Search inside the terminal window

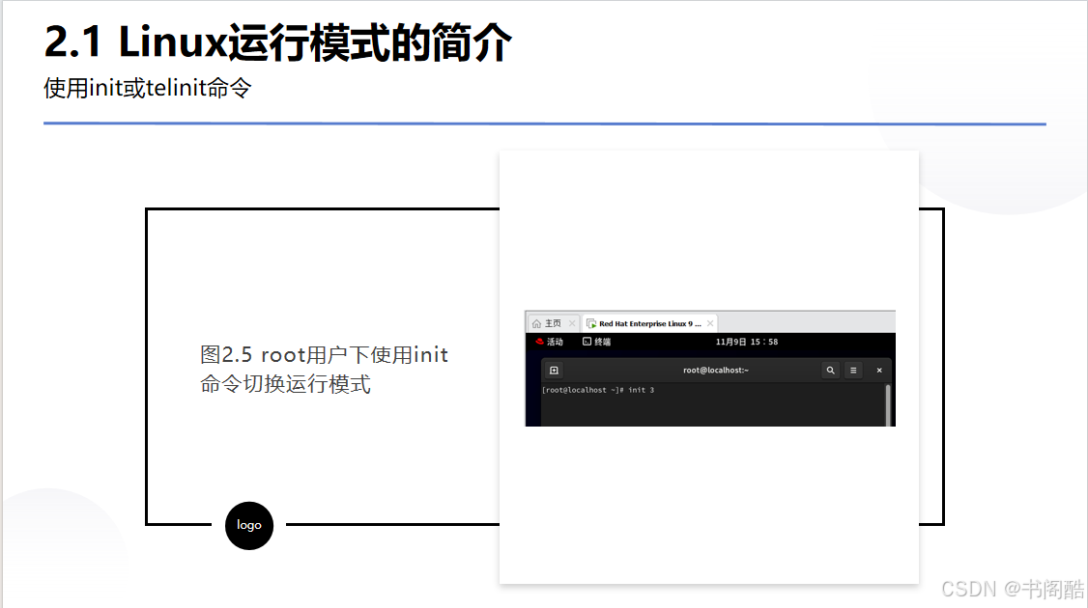(830, 371)
